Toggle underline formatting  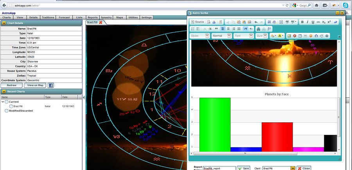(x=313, y=22)
